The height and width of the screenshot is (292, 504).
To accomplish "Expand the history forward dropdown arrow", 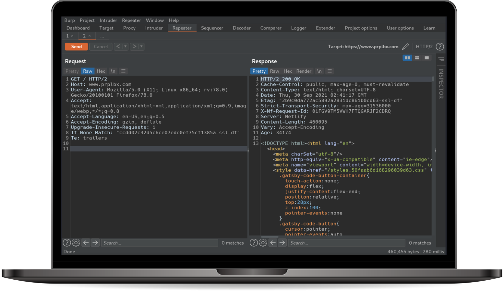I will tap(141, 47).
